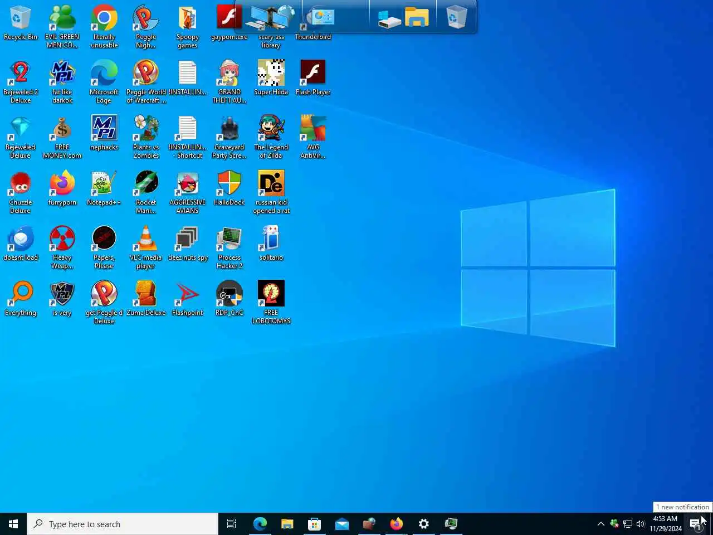Image resolution: width=713 pixels, height=535 pixels.
Task: Select the Rocket Mani... icon
Action: point(146,192)
